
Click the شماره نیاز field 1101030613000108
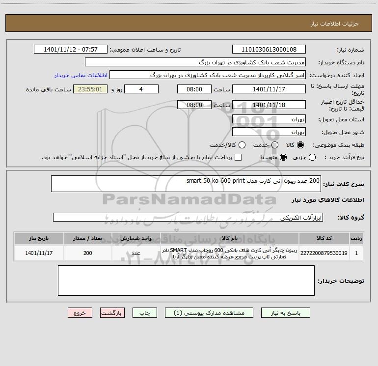click(269, 49)
